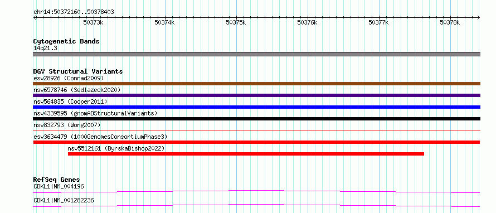Image resolution: width=496 pixels, height=213 pixels.
Task: Click the 14q21.3 band label
Action: click(x=45, y=49)
